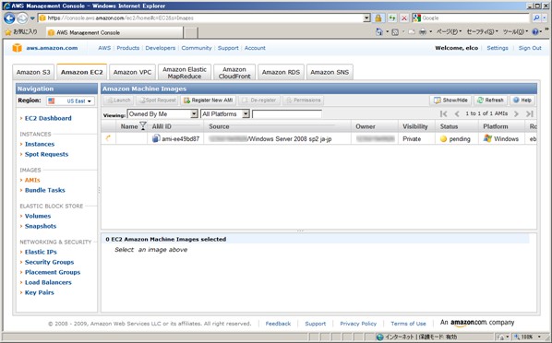Click the IE help question mark icon
Viewport: 552px width, 343px height.
[x=535, y=32]
